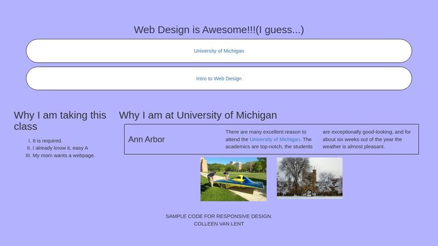
Task: Select list item 'My mom wants a webpage.'
Action: (64, 155)
